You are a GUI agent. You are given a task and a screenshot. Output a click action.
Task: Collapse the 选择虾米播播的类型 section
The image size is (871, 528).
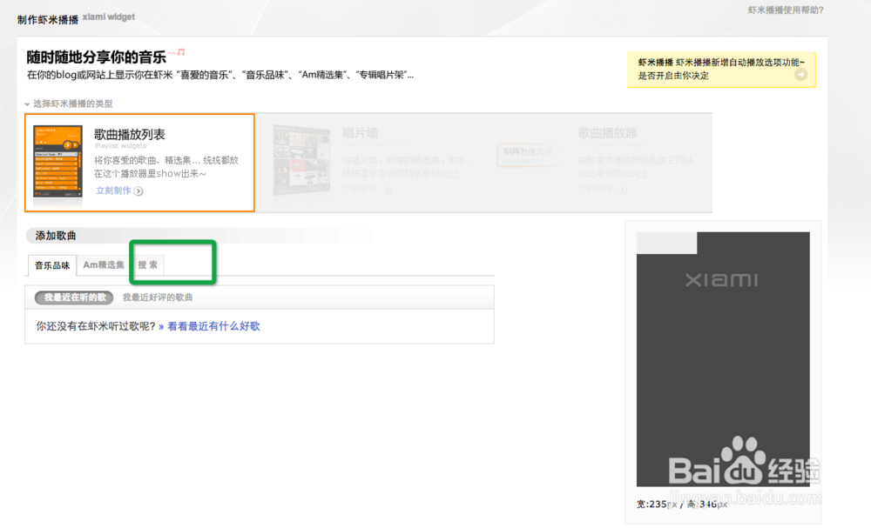point(27,104)
